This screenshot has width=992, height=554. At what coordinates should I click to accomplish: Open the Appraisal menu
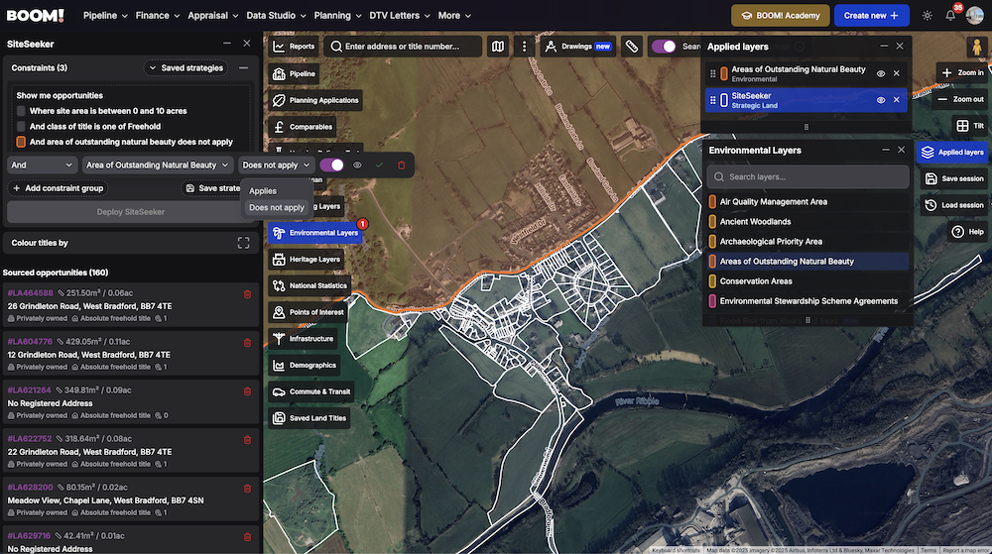point(212,15)
